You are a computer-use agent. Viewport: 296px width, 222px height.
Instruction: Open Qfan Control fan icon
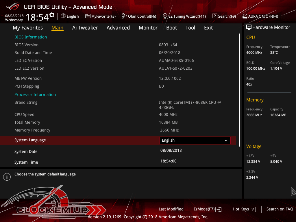coord(124,16)
